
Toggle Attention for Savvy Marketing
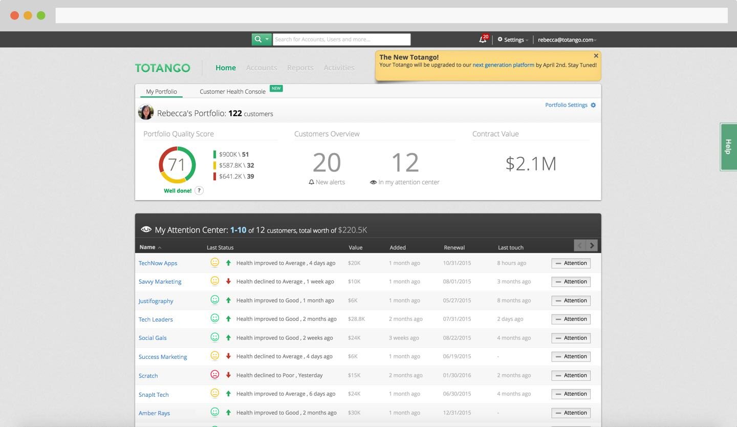click(x=571, y=282)
